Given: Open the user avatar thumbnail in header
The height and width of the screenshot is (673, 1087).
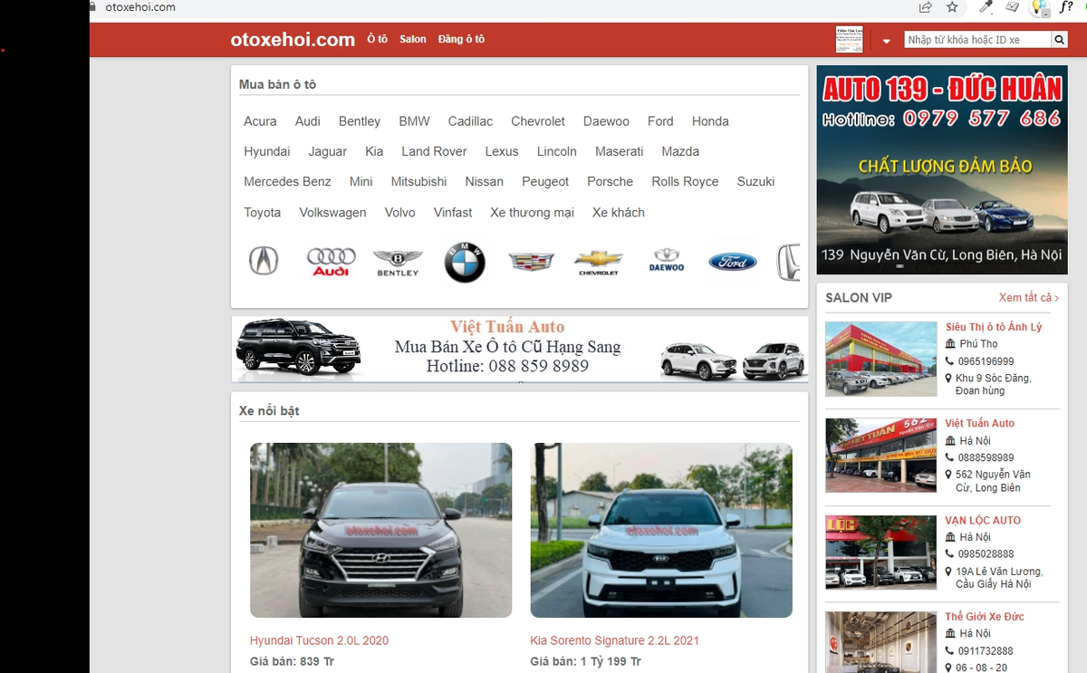Looking at the screenshot, I should (x=848, y=40).
